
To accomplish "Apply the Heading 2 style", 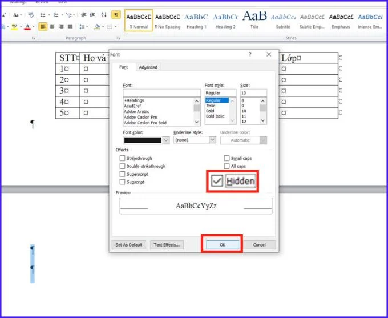I will pyautogui.click(x=225, y=21).
